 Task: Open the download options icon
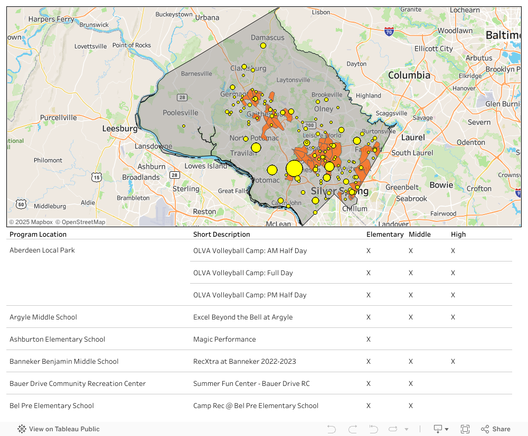coord(438,429)
